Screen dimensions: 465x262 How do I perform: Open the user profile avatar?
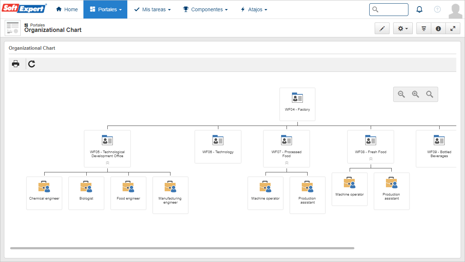pos(455,11)
